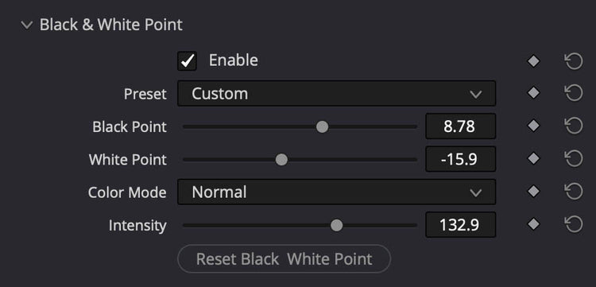Open the Color Mode dropdown showing Normal

tap(336, 192)
